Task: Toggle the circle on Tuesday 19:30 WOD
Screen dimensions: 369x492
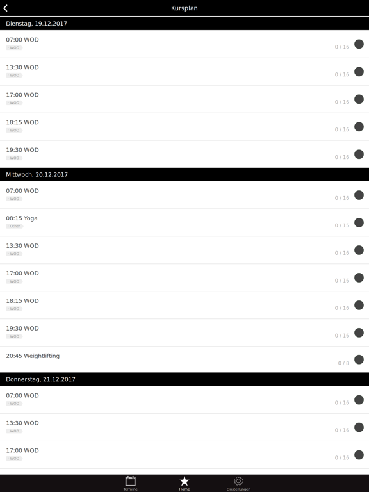Action: pyautogui.click(x=359, y=154)
